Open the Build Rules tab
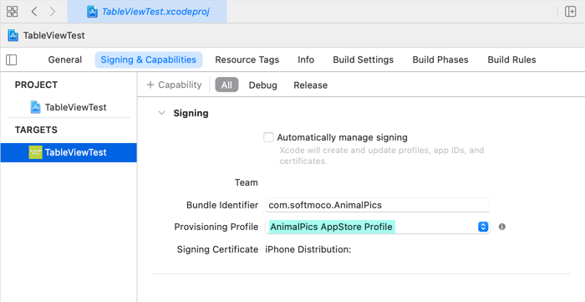585x302 pixels. coord(511,59)
